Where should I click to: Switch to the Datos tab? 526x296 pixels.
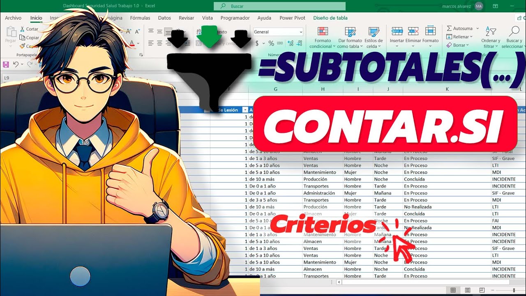click(x=164, y=18)
